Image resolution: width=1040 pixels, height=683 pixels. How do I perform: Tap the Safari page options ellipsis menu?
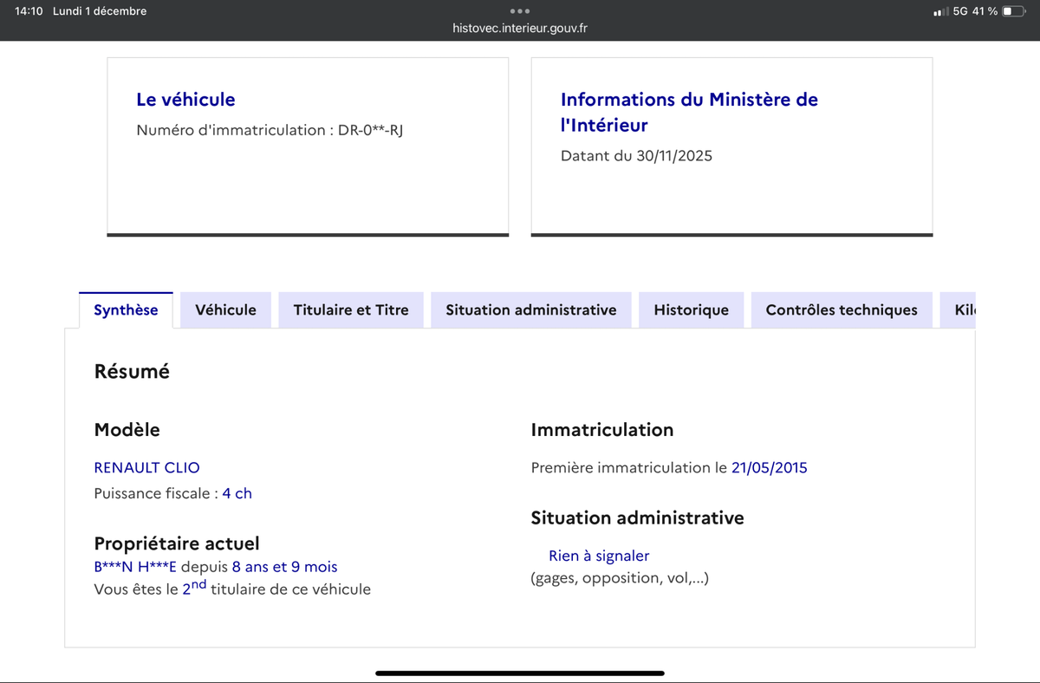click(520, 11)
